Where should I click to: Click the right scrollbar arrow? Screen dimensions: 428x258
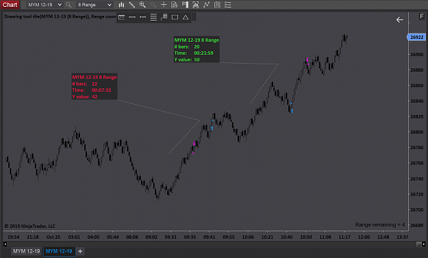423,244
